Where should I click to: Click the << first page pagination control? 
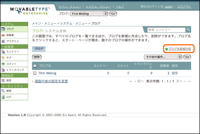(x=131, y=81)
